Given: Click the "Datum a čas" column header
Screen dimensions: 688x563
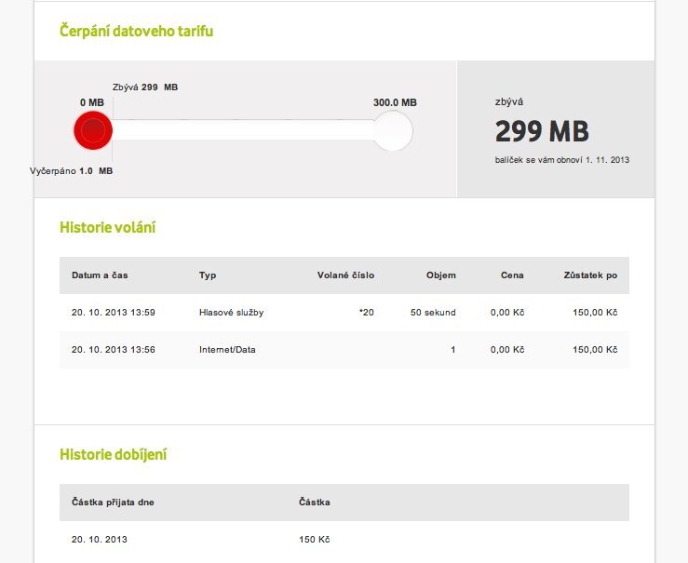Looking at the screenshot, I should (x=99, y=275).
